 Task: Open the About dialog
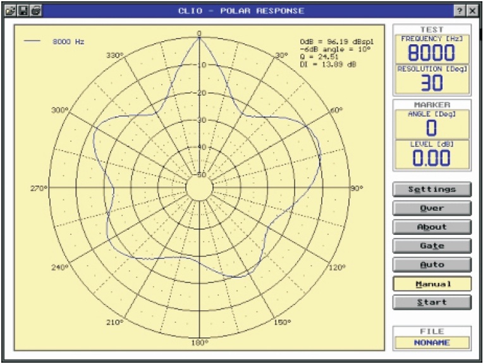tap(432, 227)
